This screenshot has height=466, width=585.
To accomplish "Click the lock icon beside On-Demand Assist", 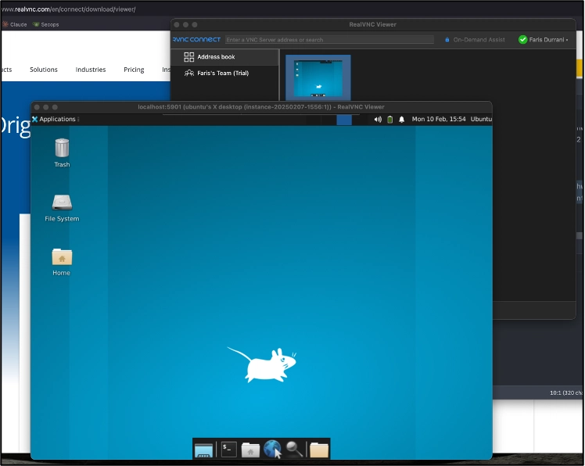I will pos(447,40).
